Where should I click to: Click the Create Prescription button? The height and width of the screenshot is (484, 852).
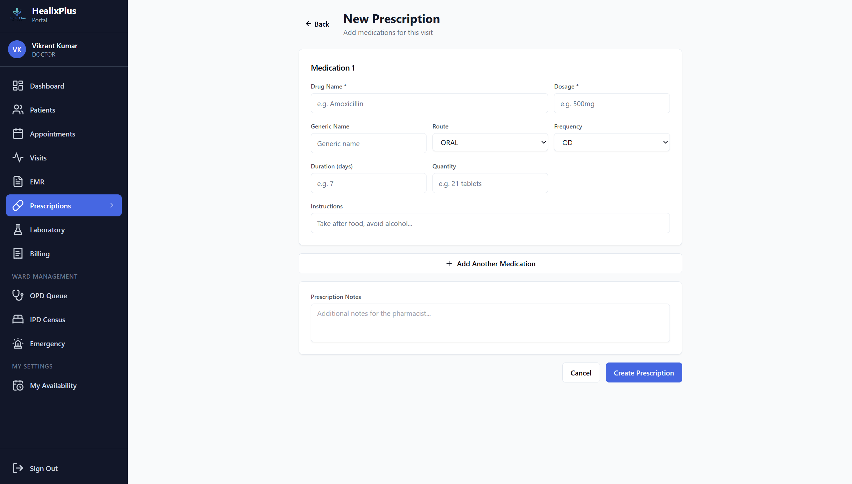(643, 372)
